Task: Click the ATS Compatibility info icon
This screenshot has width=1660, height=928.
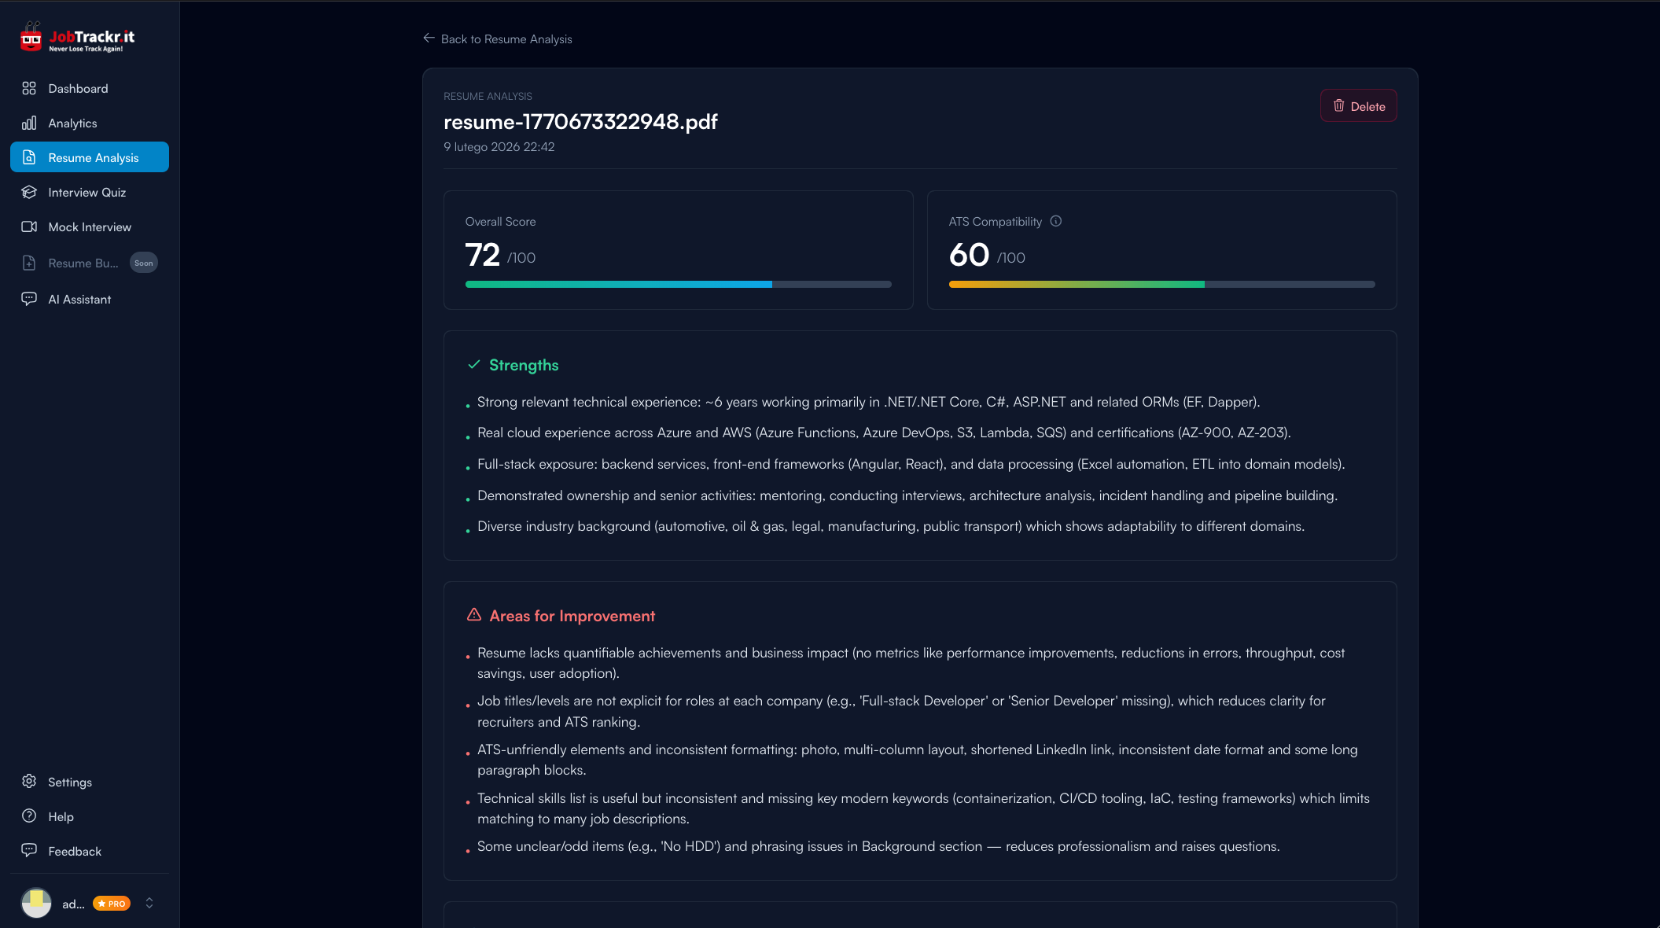Action: coord(1056,221)
